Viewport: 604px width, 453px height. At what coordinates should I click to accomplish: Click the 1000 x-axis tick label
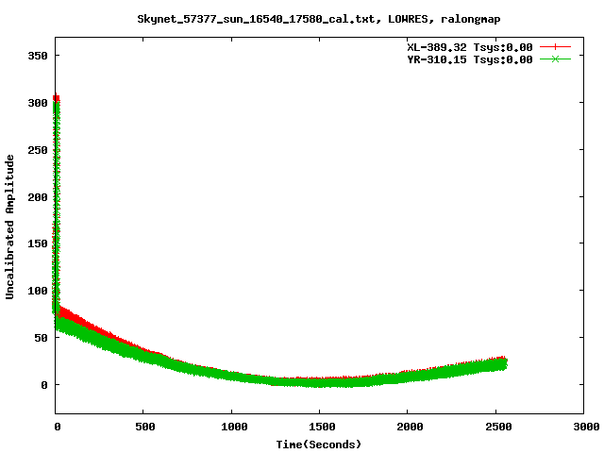[x=234, y=427]
